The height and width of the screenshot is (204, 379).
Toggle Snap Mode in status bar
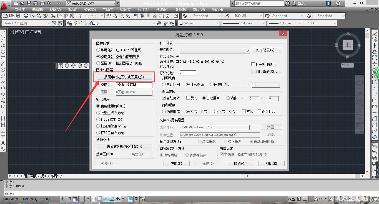tap(69, 199)
